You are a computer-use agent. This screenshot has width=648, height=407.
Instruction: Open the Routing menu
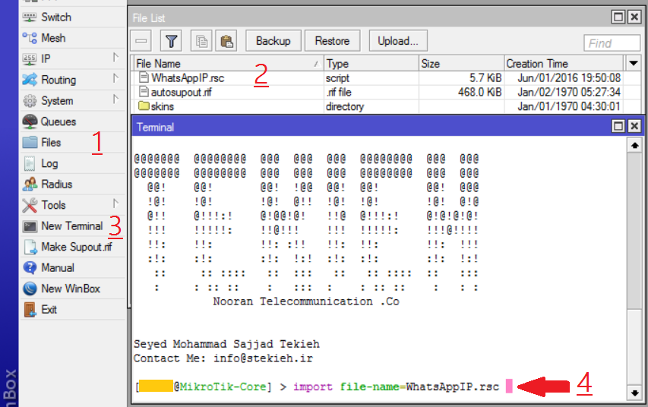coord(72,80)
